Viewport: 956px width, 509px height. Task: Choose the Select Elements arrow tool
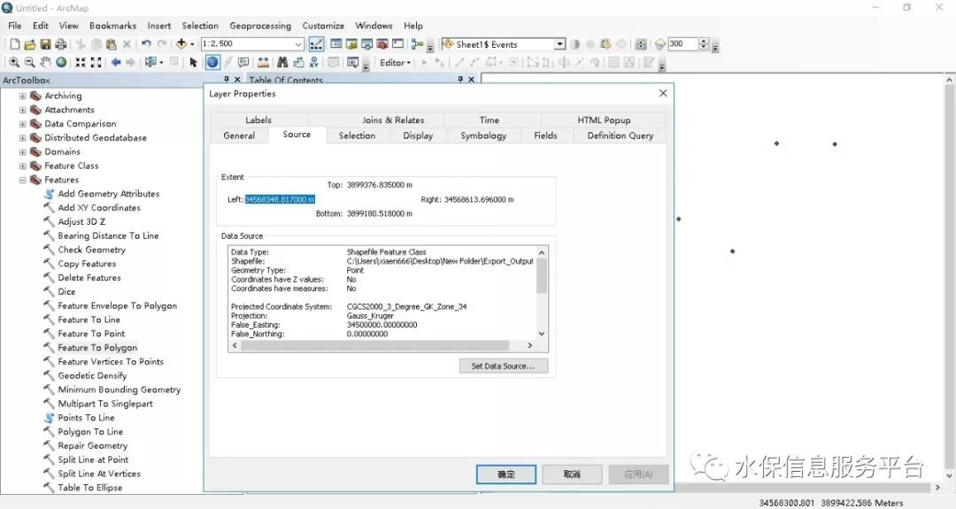pyautogui.click(x=193, y=62)
